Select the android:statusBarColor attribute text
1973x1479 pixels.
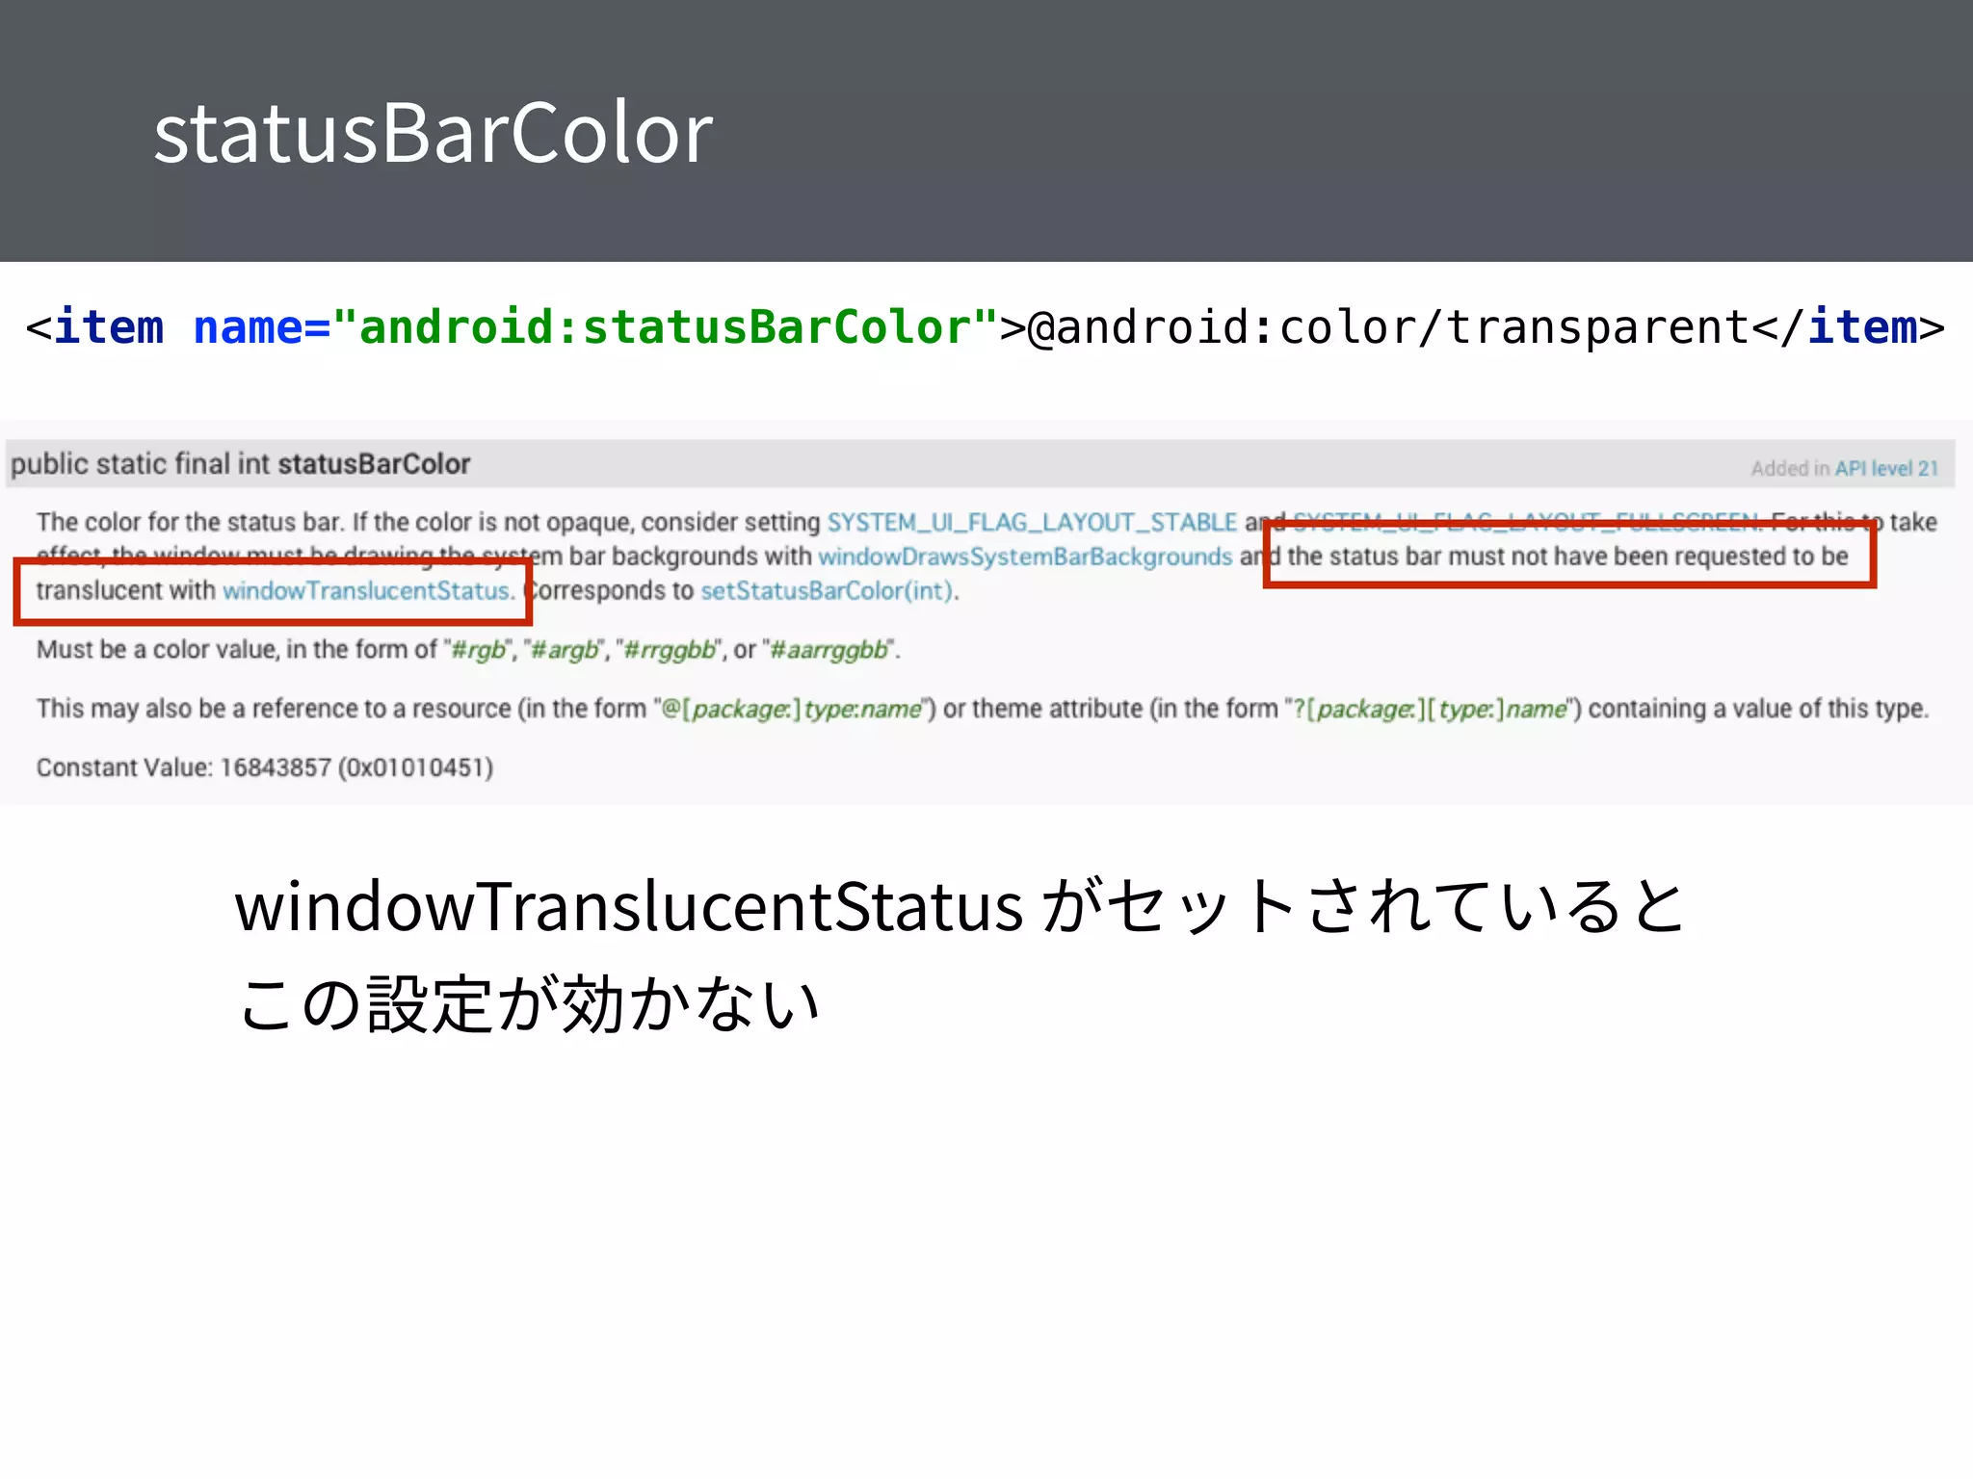665,327
